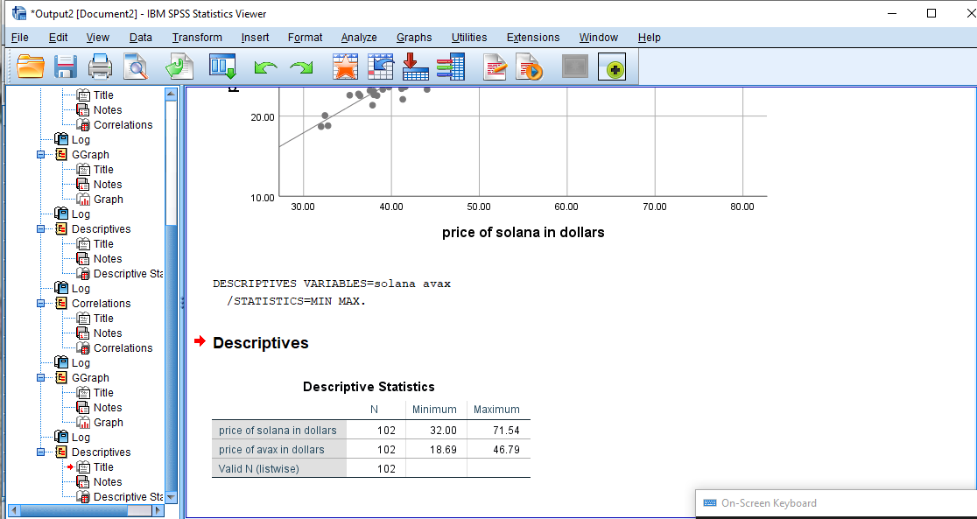Viewport: 977px width, 519px height.
Task: Collapse the Descriptives node above the red-arrow Title
Action: click(x=40, y=452)
